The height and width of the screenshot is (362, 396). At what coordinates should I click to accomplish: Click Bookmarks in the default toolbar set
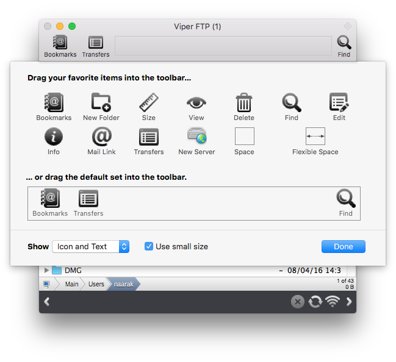pyautogui.click(x=50, y=202)
